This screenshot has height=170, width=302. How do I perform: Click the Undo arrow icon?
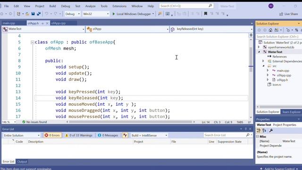46,14
